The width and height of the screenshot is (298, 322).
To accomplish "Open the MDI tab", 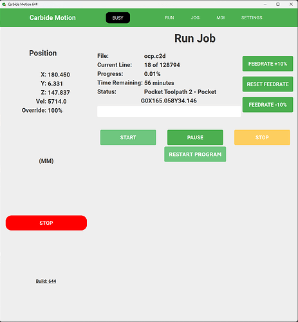I will pos(220,18).
